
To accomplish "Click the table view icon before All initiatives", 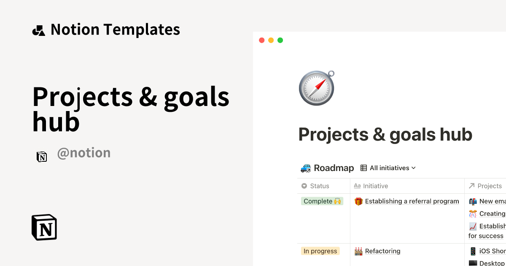I will (x=363, y=168).
